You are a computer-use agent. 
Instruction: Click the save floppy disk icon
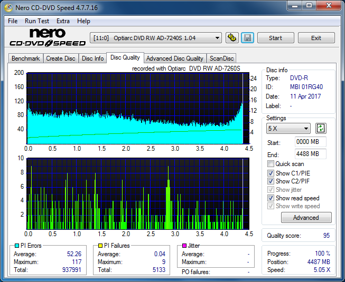[248, 38]
